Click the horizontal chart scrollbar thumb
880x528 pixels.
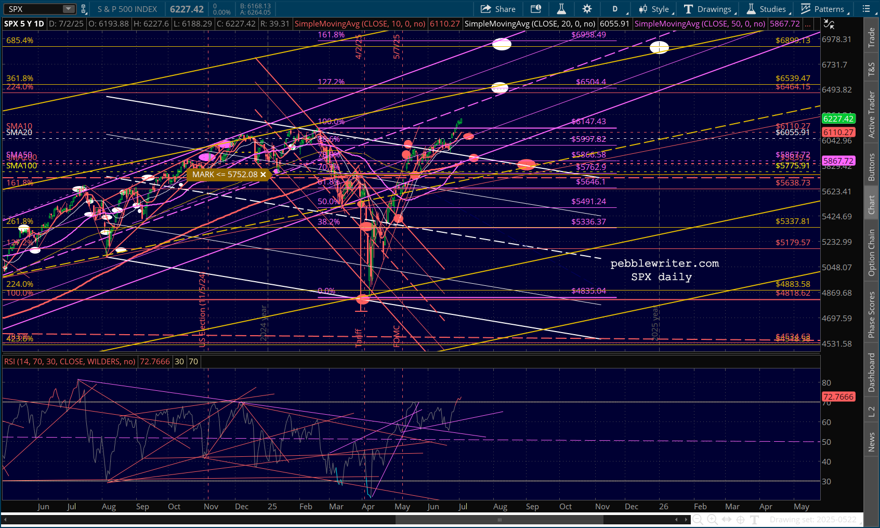499,520
